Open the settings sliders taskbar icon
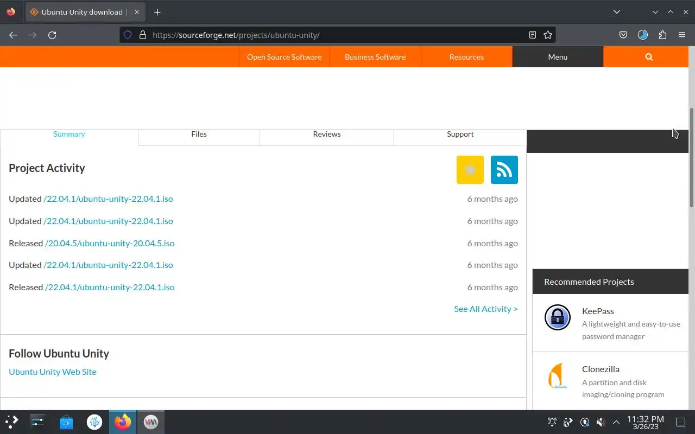The height and width of the screenshot is (434, 695). tap(38, 422)
